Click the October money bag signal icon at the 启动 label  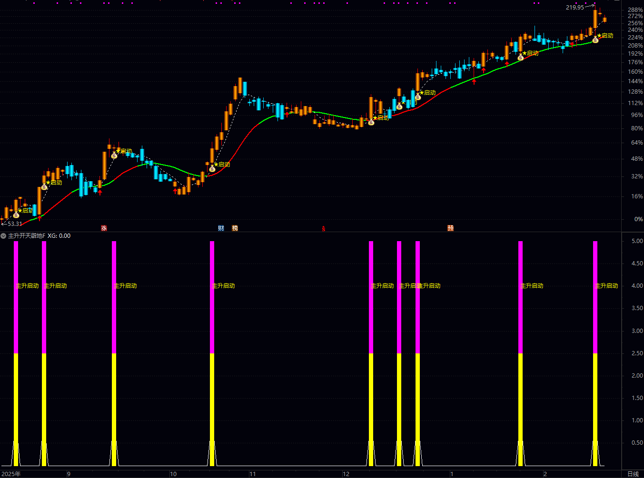[x=212, y=169]
